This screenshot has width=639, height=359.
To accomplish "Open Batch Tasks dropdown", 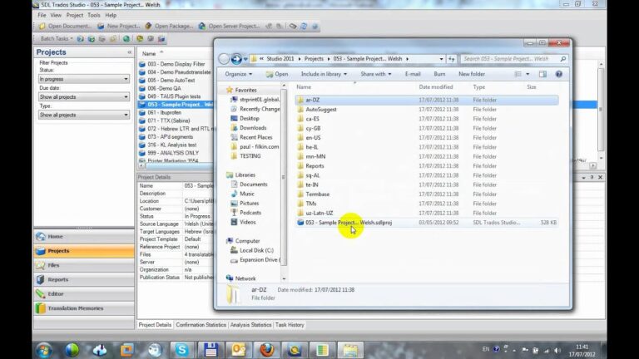I will 57,39.
